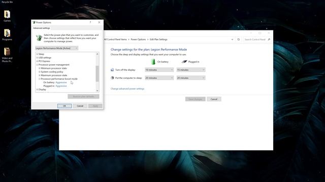
Task: Open the Recycle Bin desktop icon
Action: (7, 2)
